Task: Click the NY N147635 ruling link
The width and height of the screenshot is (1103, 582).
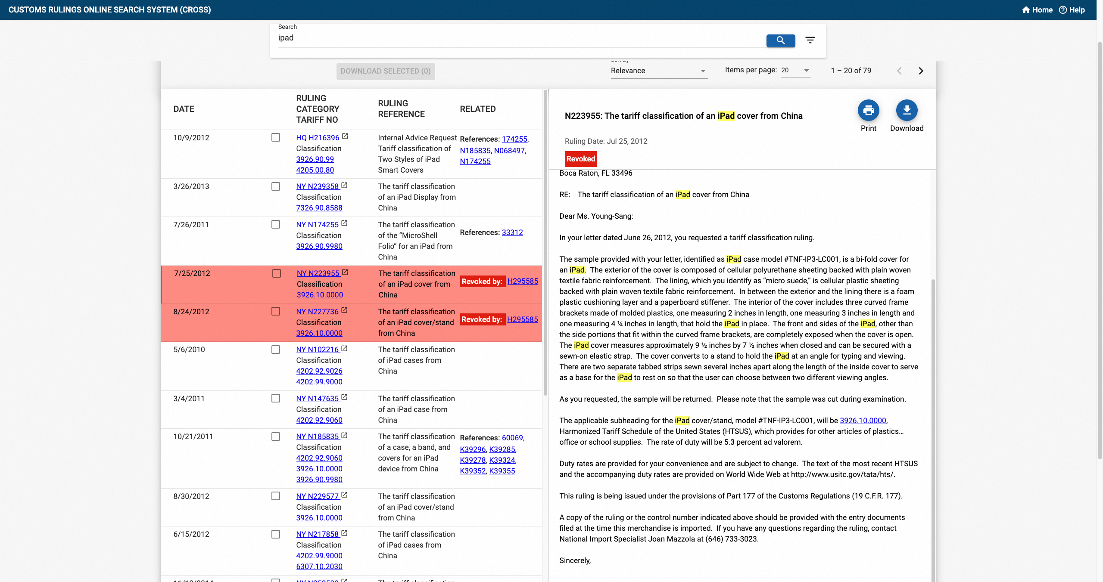Action: [x=318, y=399]
